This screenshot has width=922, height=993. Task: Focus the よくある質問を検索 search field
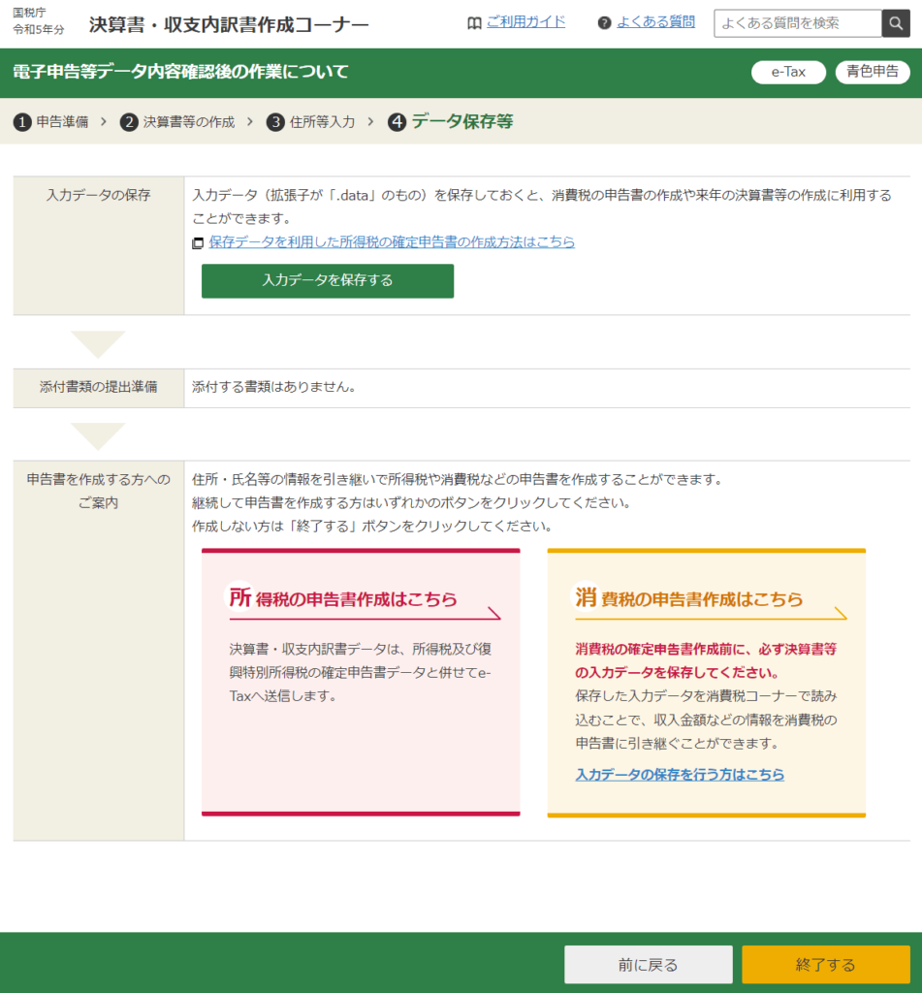point(797,23)
